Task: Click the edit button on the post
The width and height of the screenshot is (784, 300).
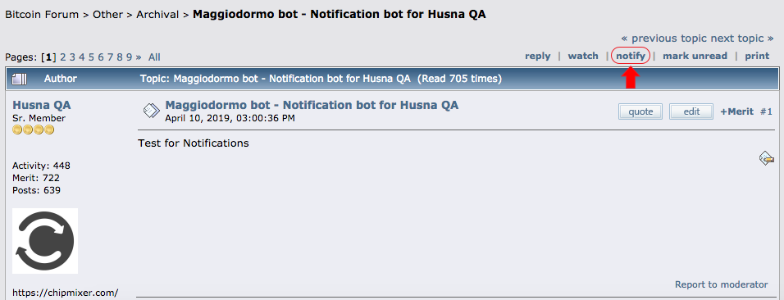Action: tap(691, 111)
